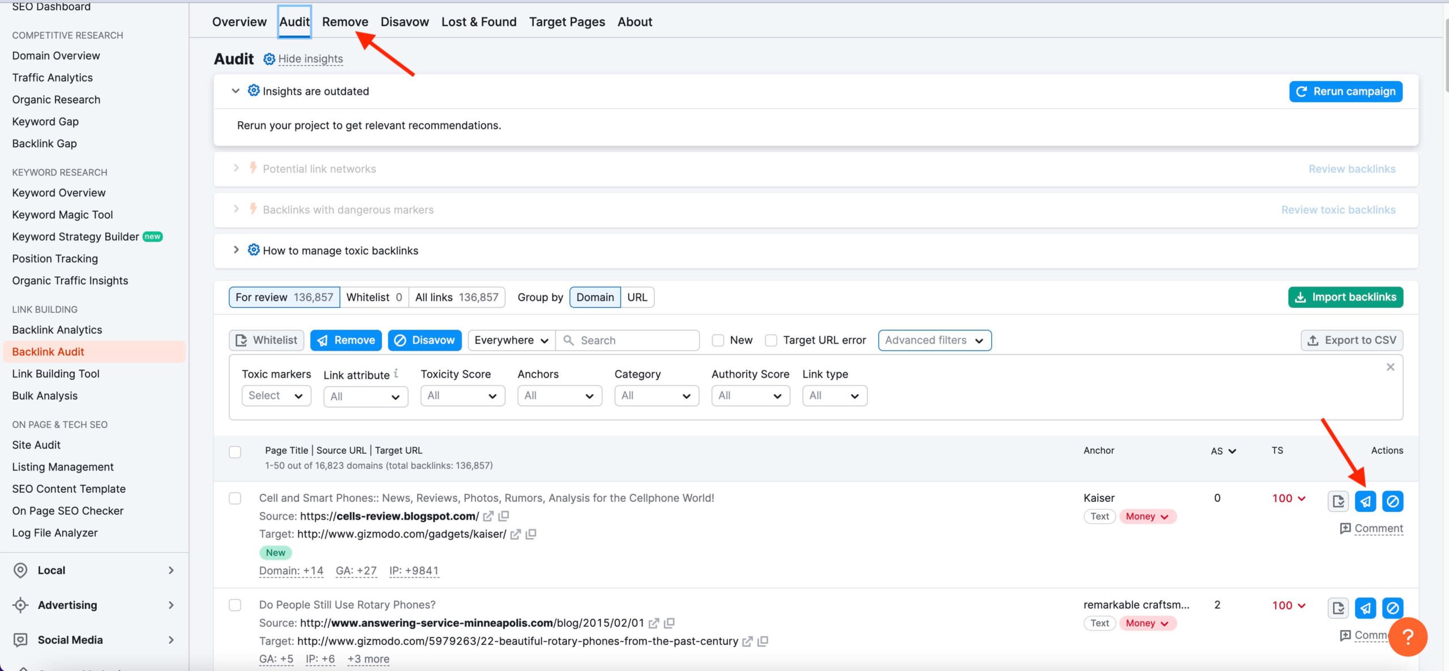Viewport: 1449px width, 671px height.
Task: Open Money anchor type dropdown for Kaiser
Action: (x=1147, y=516)
